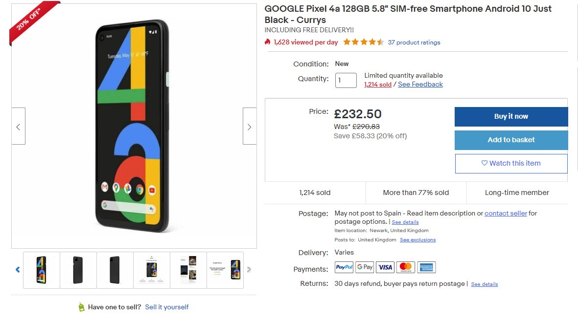
Task: Open the See Feedback link
Action: click(420, 85)
